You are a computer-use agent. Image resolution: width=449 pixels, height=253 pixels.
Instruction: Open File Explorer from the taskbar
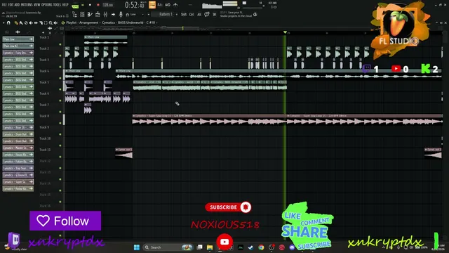point(210,247)
